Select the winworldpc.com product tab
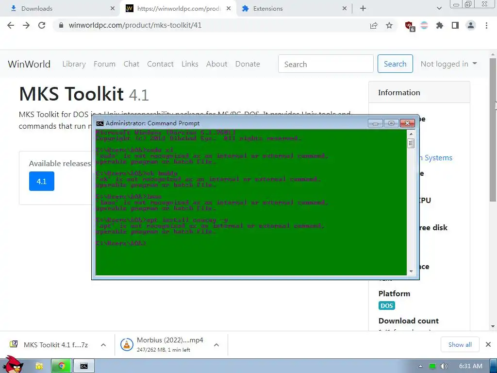 coord(179,9)
